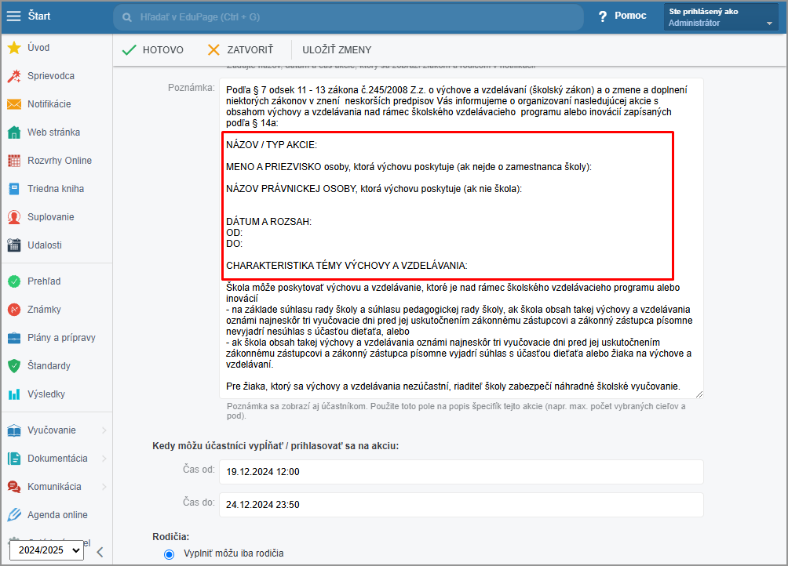Collapse the sidebar with the left arrow
The width and height of the screenshot is (788, 566).
pyautogui.click(x=100, y=551)
